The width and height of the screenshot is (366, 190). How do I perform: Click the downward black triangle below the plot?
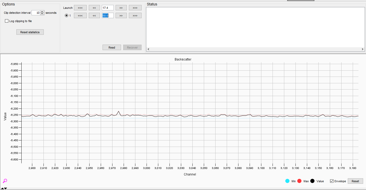pyautogui.click(x=5, y=188)
